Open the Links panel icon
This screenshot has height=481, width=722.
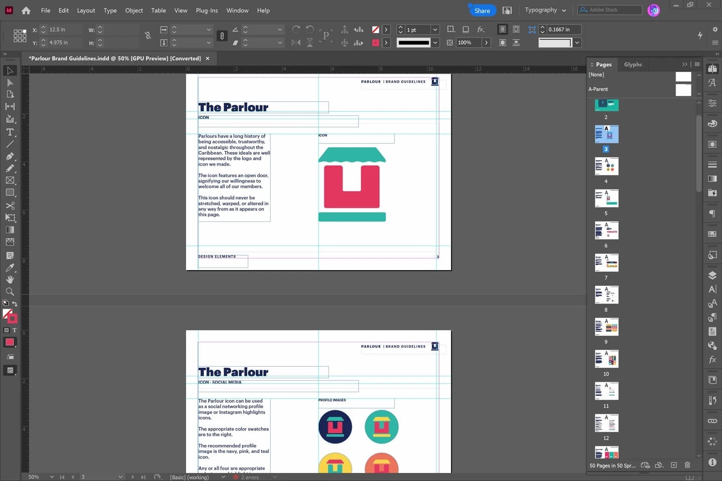click(x=712, y=421)
